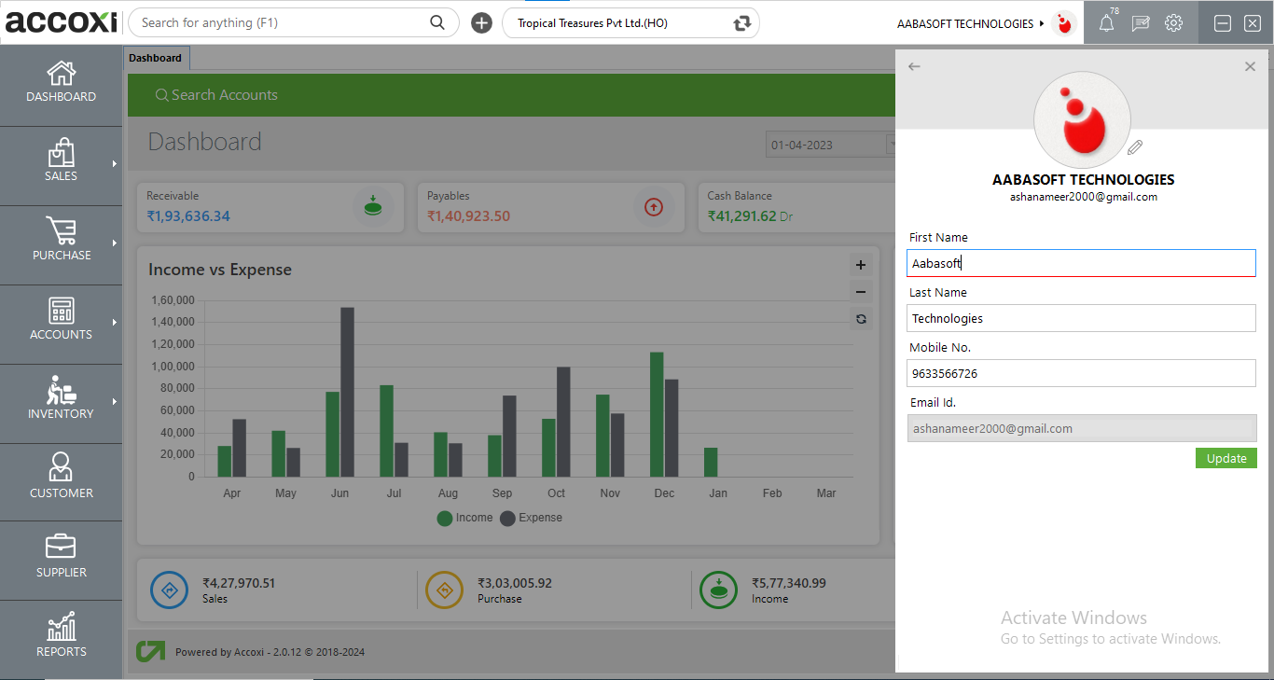
Task: Zoom out the chart with minus icon
Action: pos(860,292)
